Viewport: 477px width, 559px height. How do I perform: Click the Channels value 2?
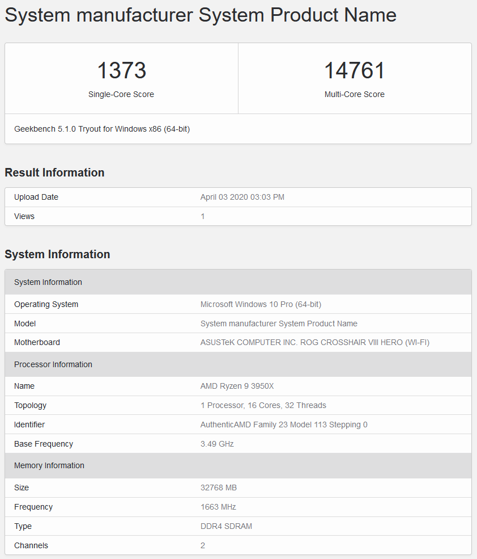pyautogui.click(x=203, y=546)
